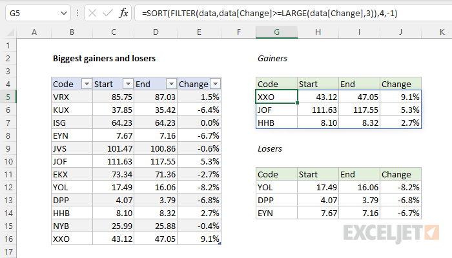Click 2.7% in Gainers table
The width and height of the screenshot is (452, 258).
(401, 123)
